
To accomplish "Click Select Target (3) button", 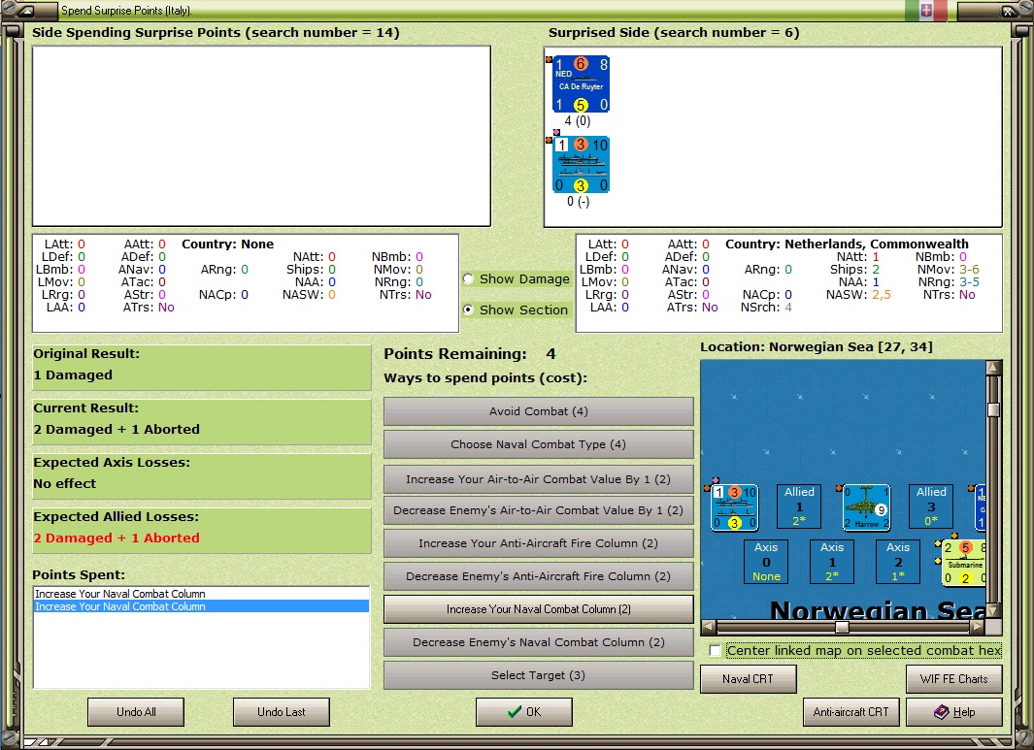I will coord(538,675).
